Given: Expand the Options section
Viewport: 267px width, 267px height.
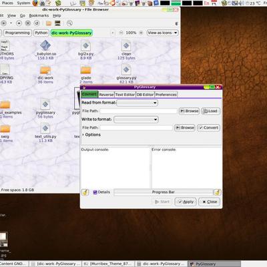Looking at the screenshot, I should click(x=91, y=135).
